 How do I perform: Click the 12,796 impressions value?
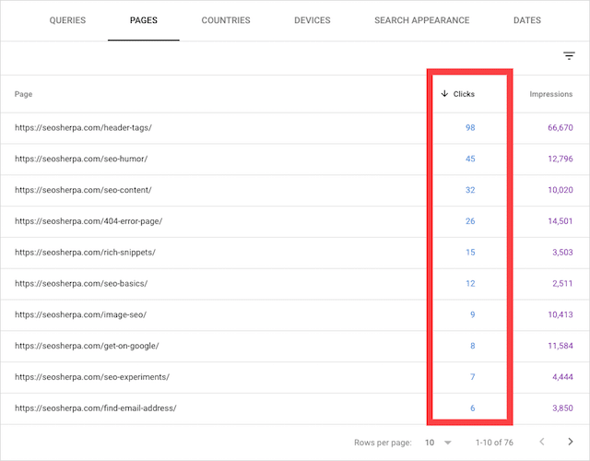click(560, 159)
